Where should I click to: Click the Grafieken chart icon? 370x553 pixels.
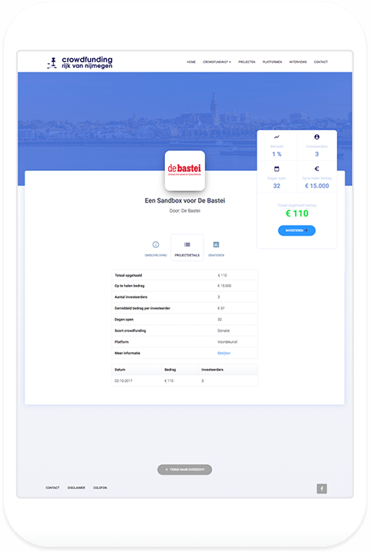[216, 244]
